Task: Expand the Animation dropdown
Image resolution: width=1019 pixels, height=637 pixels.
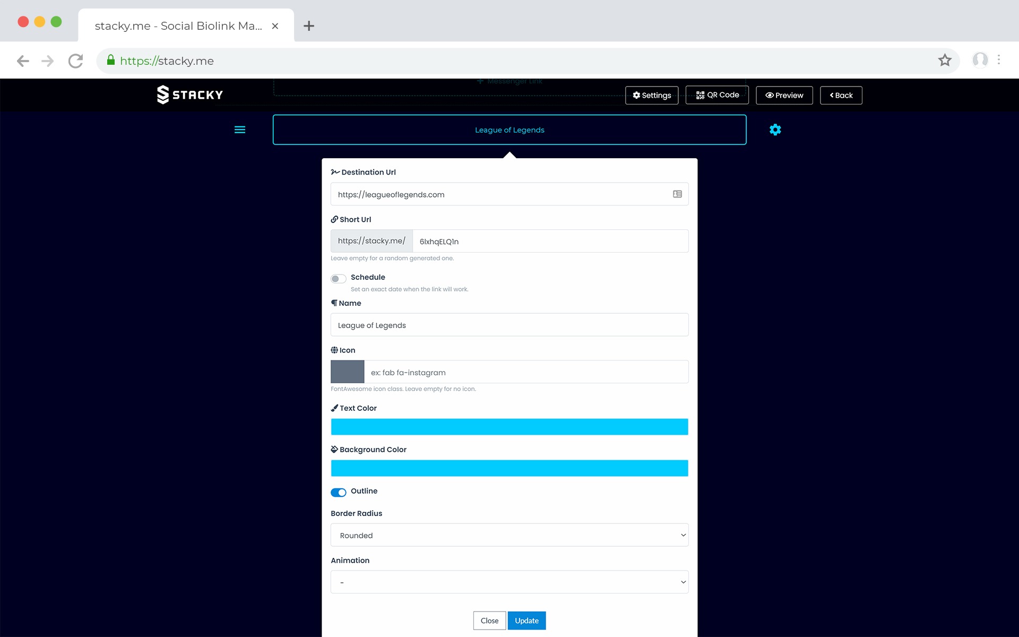Action: pos(509,582)
